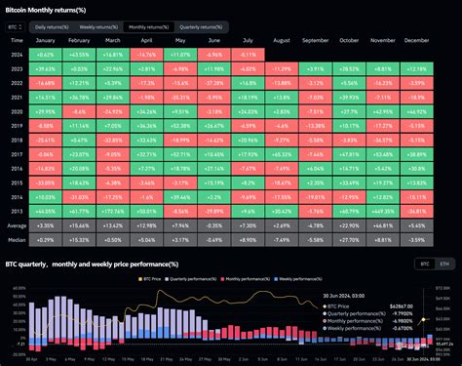Image resolution: width=462 pixels, height=366 pixels.
Task: Click the 2013 November return cell
Action: pyautogui.click(x=383, y=212)
